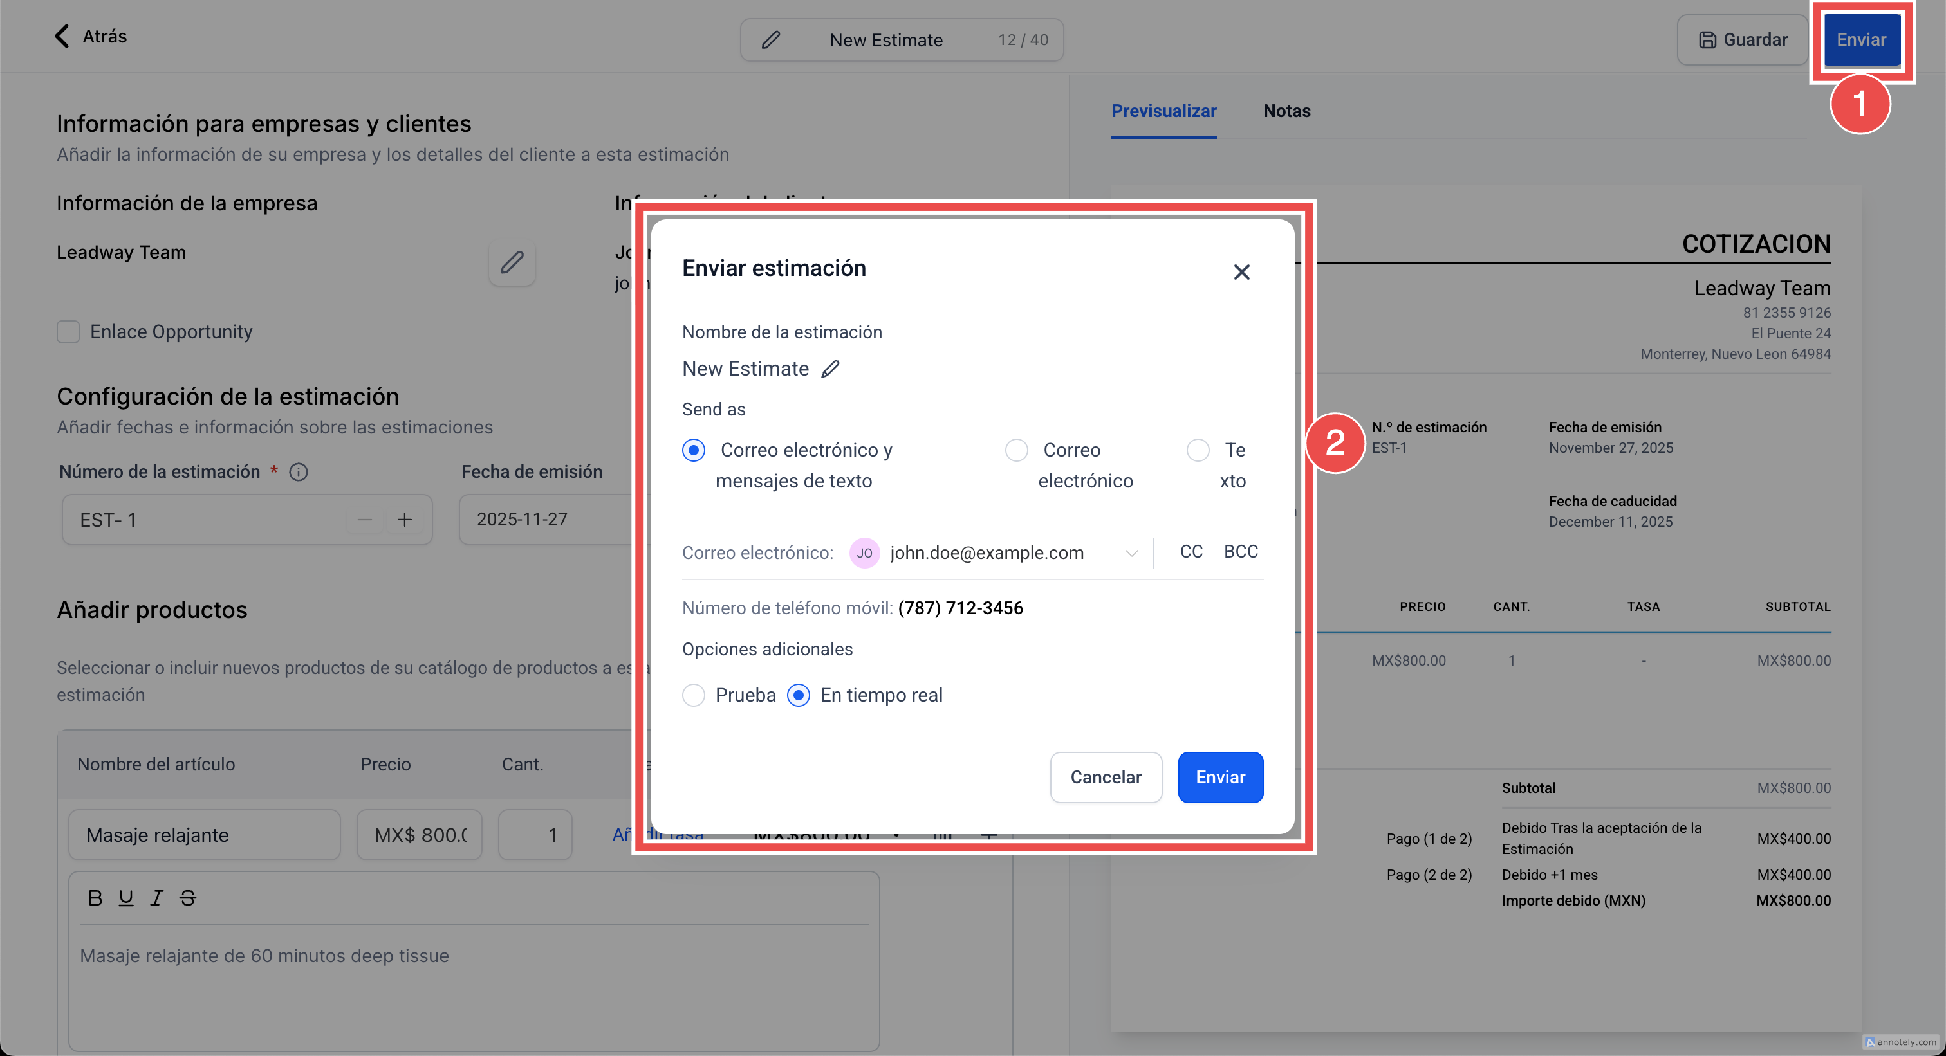Select Correo electrónico y mensajes de texto option

[694, 450]
